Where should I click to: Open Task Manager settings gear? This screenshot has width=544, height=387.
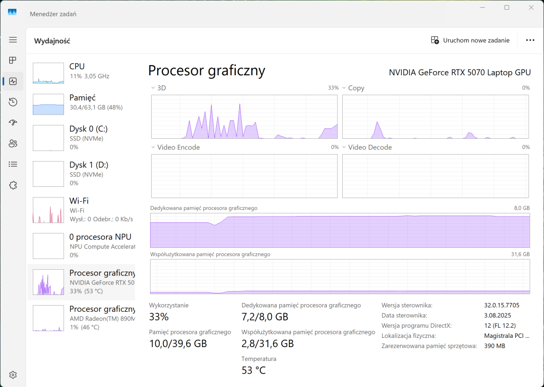click(13, 375)
